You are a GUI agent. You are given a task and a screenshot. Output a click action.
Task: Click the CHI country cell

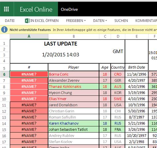pos(118,111)
